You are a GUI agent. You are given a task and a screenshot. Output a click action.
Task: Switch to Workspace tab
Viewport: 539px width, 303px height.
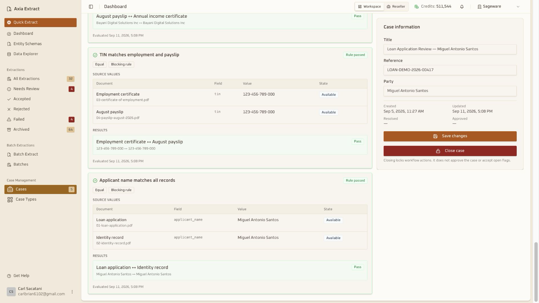(369, 7)
